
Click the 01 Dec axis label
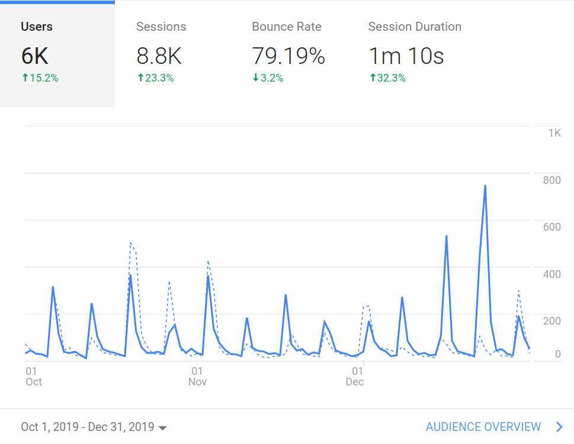355,377
